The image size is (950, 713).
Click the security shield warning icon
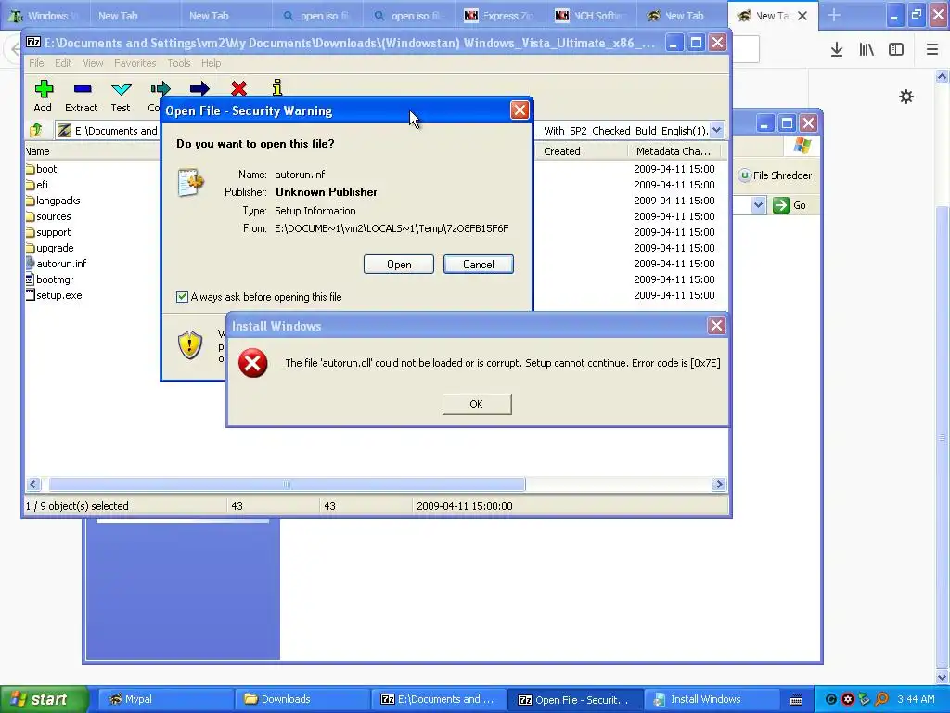[189, 344]
